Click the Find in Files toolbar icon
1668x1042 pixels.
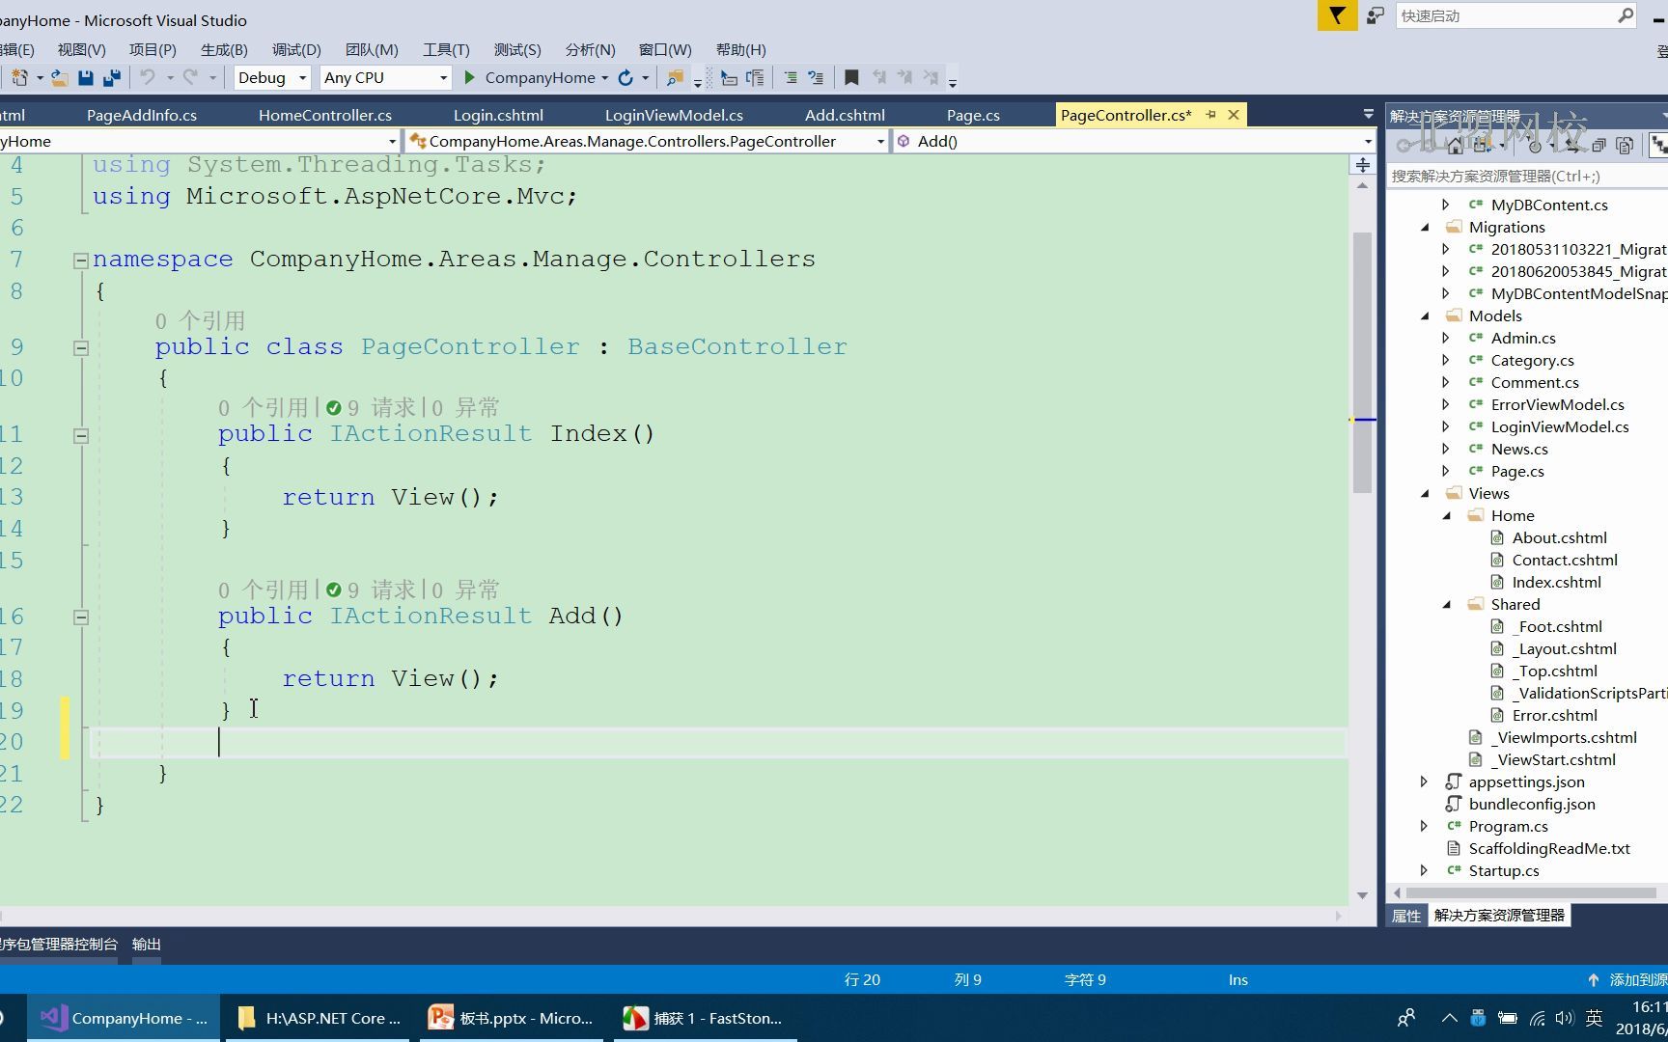point(675,77)
